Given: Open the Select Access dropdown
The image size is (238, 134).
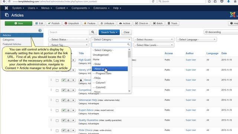Looking at the screenshot, I should (x=154, y=39).
